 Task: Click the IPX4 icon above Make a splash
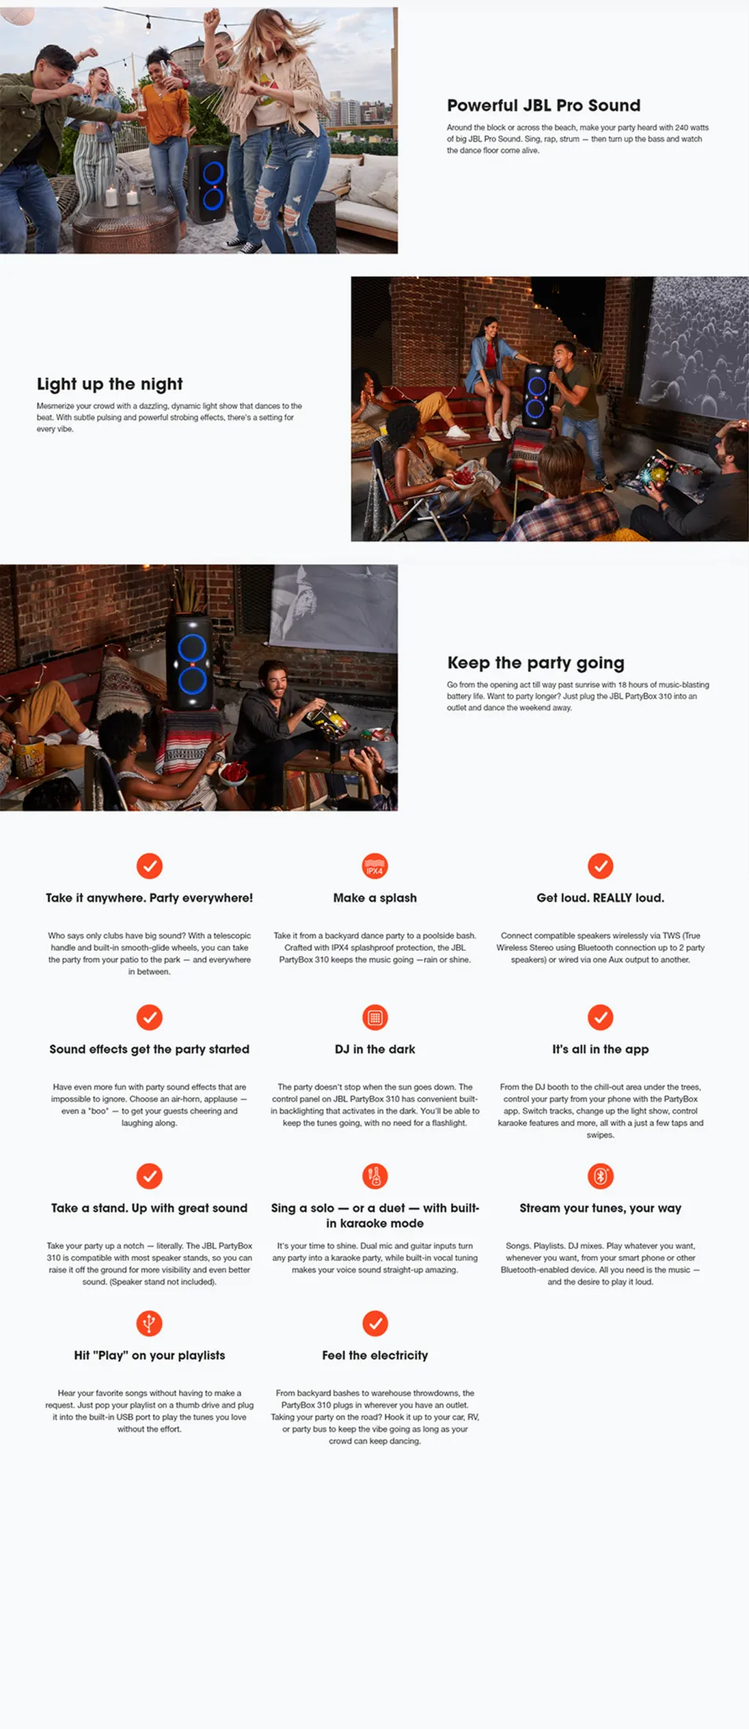(x=375, y=865)
